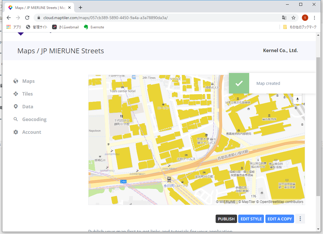323x234 pixels.
Task: Click the browser reload icon
Action: point(27,18)
